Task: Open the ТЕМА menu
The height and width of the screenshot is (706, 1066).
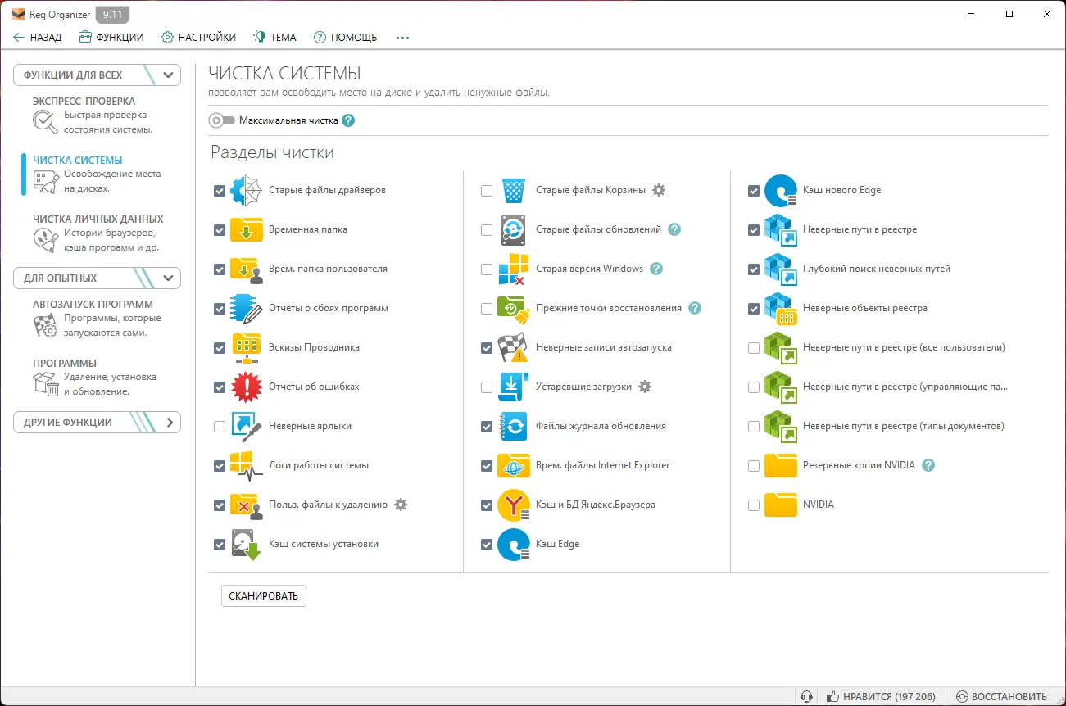Action: tap(274, 37)
